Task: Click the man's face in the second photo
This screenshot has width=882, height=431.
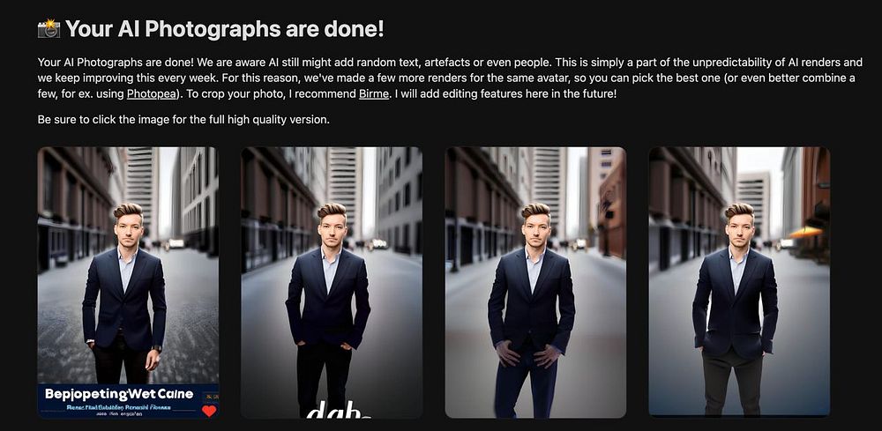Action: coord(332,232)
